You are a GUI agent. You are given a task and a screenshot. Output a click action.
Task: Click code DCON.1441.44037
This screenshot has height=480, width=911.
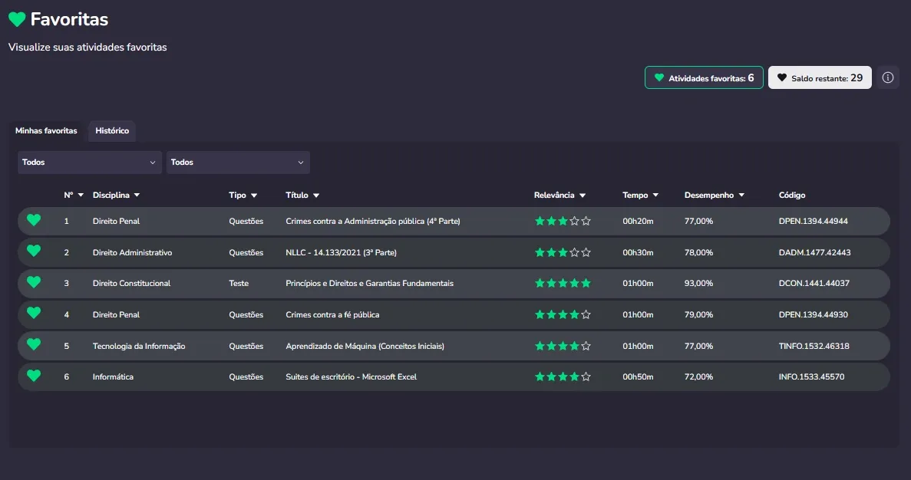coord(814,283)
